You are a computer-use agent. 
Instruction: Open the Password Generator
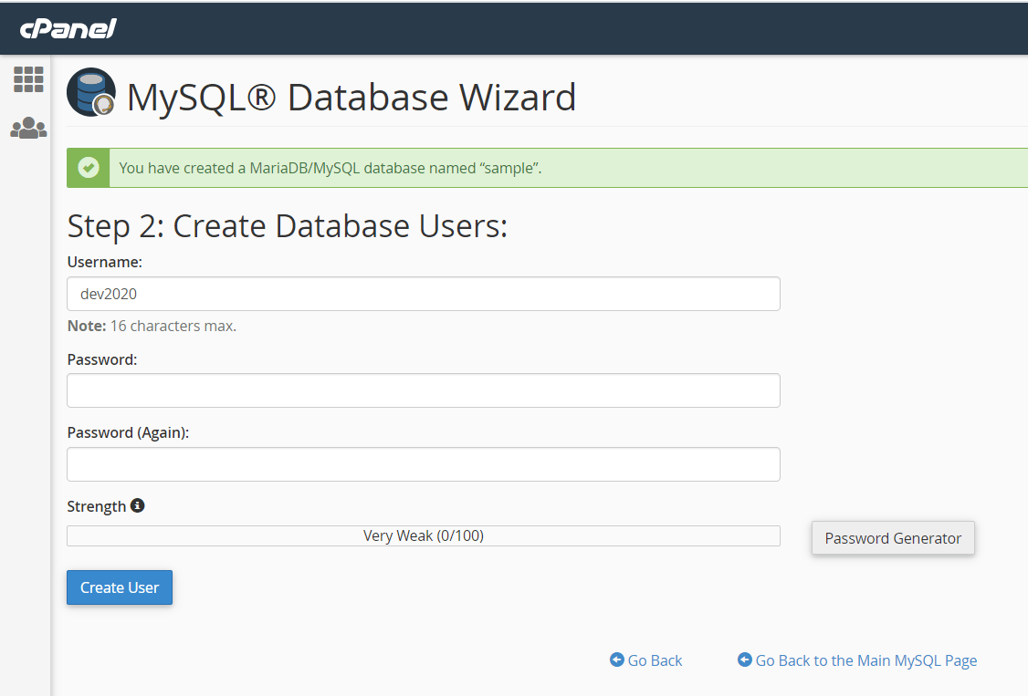[x=893, y=538]
